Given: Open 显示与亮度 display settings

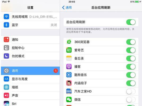Looking at the screenshot, I should (30, 79).
